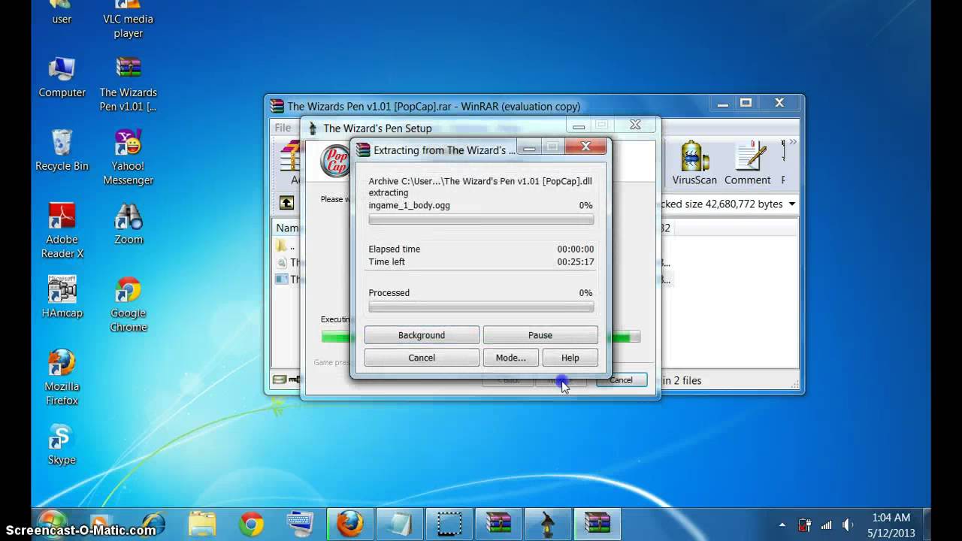Show hidden icons in the system tray
This screenshot has height=541, width=962.
tap(782, 524)
